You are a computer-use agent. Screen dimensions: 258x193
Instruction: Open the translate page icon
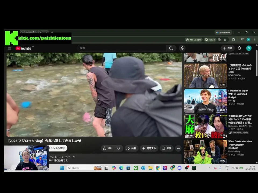click(220, 40)
